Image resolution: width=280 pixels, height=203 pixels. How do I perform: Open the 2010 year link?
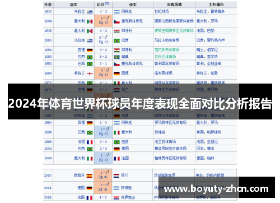coord(48,176)
